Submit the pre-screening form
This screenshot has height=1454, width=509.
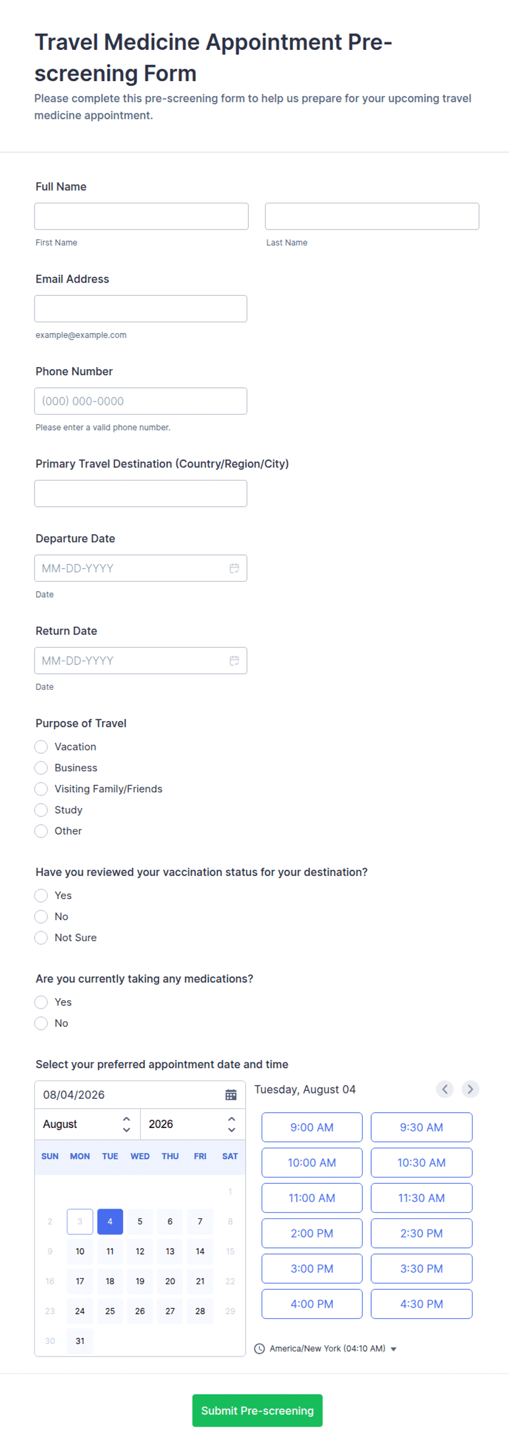[257, 1411]
